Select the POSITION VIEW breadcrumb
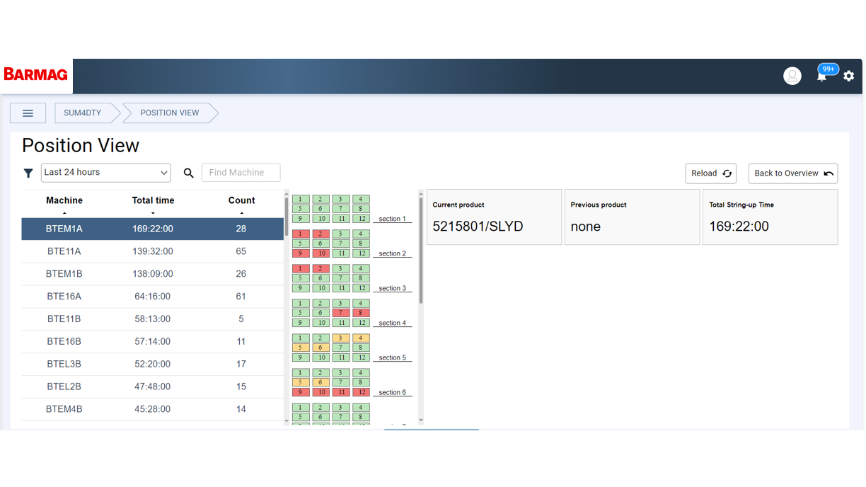This screenshot has height=487, width=866. coord(170,113)
